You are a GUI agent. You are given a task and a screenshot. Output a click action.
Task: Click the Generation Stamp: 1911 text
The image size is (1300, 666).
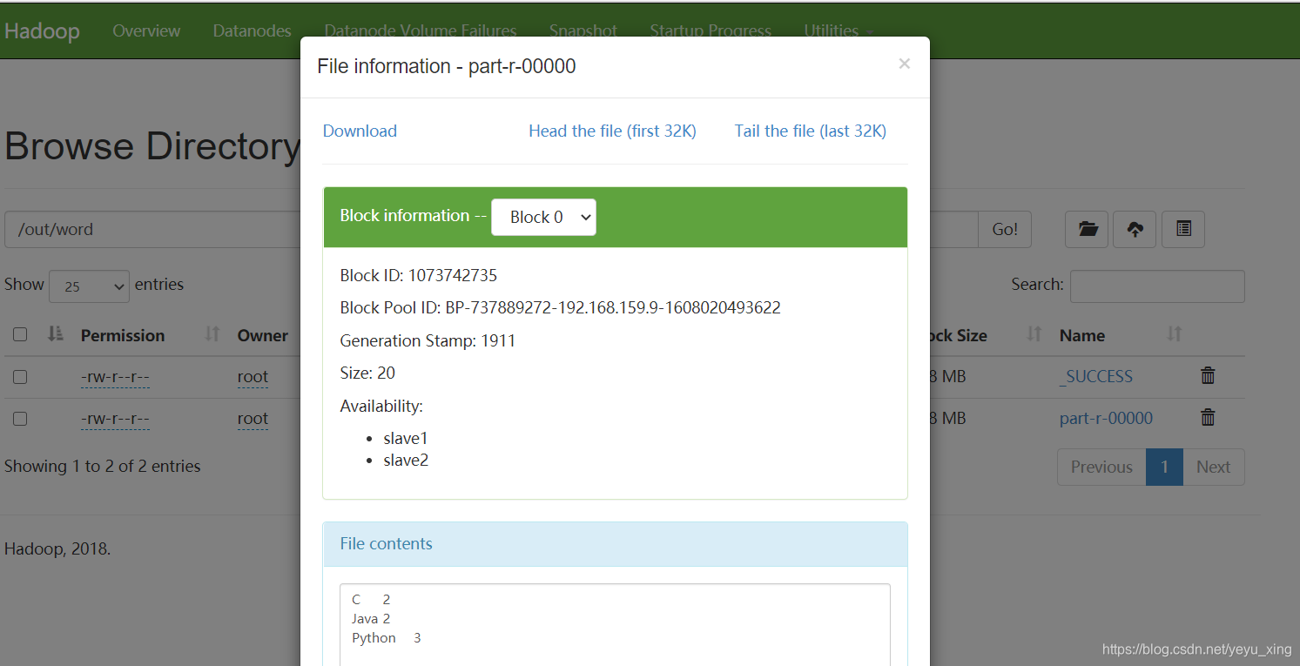click(x=428, y=340)
